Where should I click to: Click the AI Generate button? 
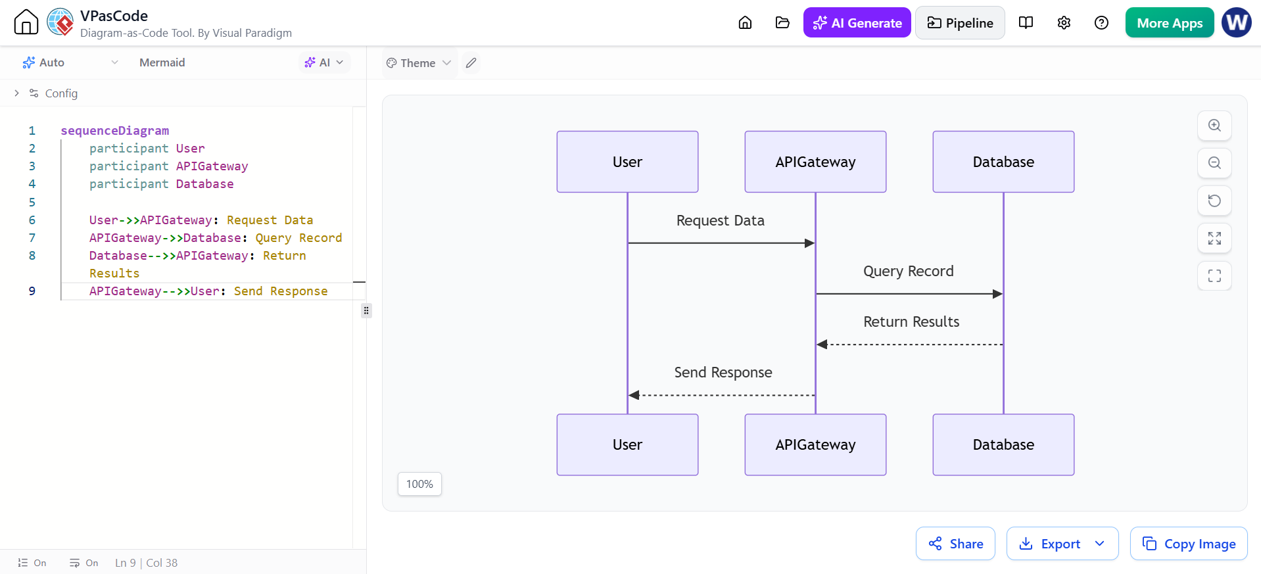coord(857,23)
